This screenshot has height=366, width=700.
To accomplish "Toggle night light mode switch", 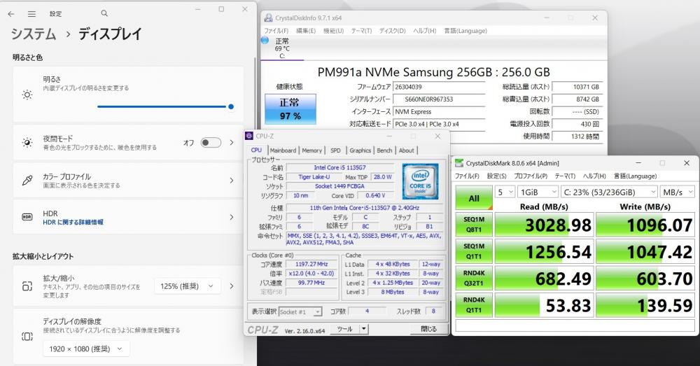I will coord(211,142).
